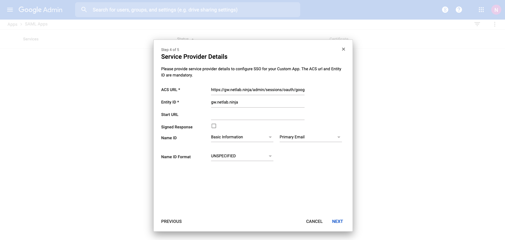The image size is (505, 240).
Task: Click the CANCEL button
Action: pos(314,221)
